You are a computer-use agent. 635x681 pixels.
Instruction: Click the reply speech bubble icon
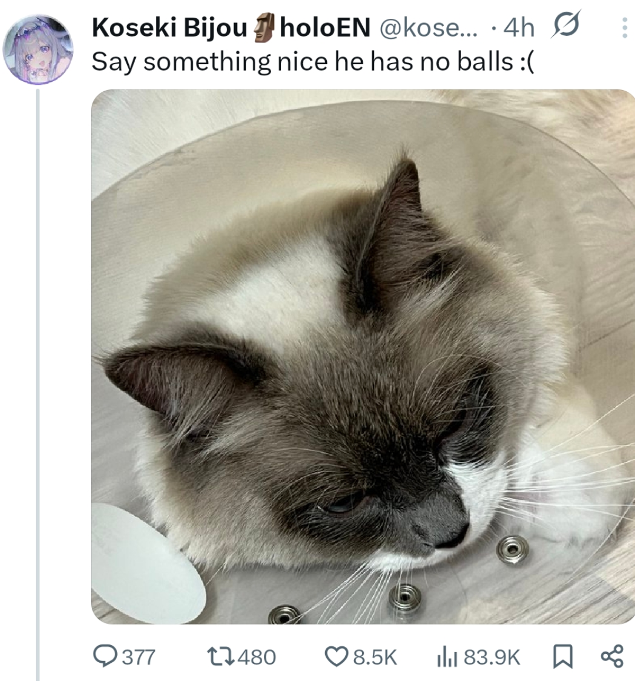[105, 656]
